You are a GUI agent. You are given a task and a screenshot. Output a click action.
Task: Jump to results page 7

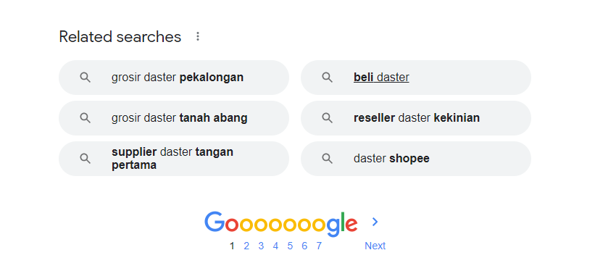(x=319, y=246)
